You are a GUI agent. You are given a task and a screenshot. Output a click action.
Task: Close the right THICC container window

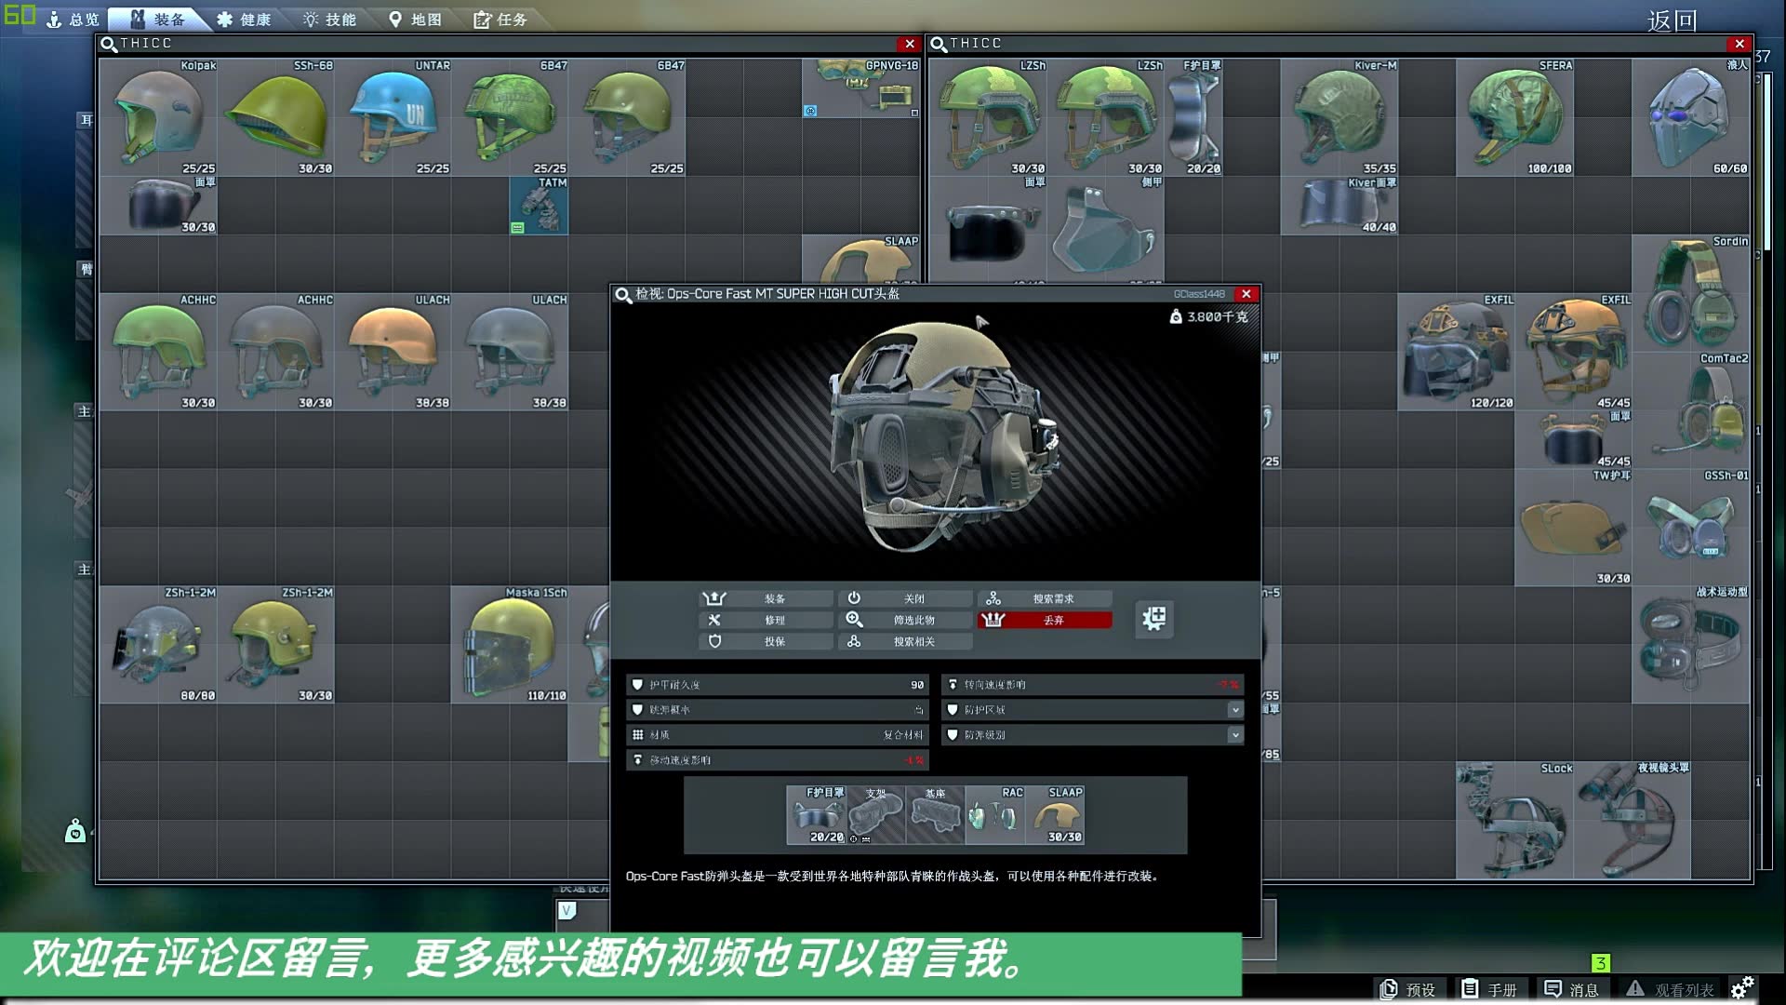point(1739,44)
